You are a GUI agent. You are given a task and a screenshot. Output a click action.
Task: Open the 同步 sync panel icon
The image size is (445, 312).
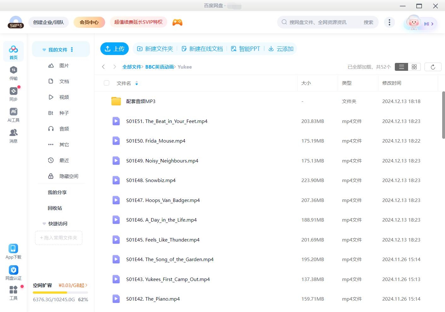[x=13, y=93]
